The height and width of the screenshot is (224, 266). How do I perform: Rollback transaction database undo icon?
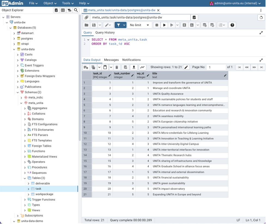point(212,25)
